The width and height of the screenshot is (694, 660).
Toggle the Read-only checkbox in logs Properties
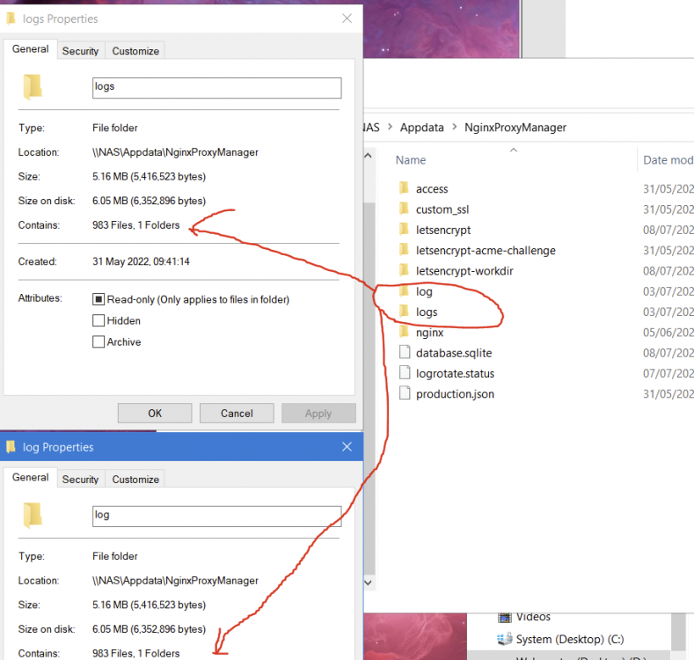click(x=99, y=299)
